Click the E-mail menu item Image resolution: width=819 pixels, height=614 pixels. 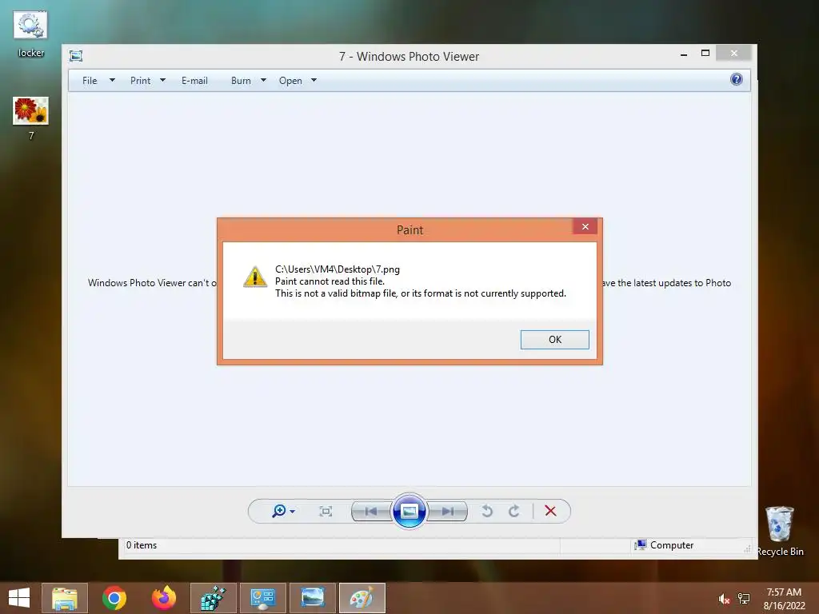tap(194, 81)
